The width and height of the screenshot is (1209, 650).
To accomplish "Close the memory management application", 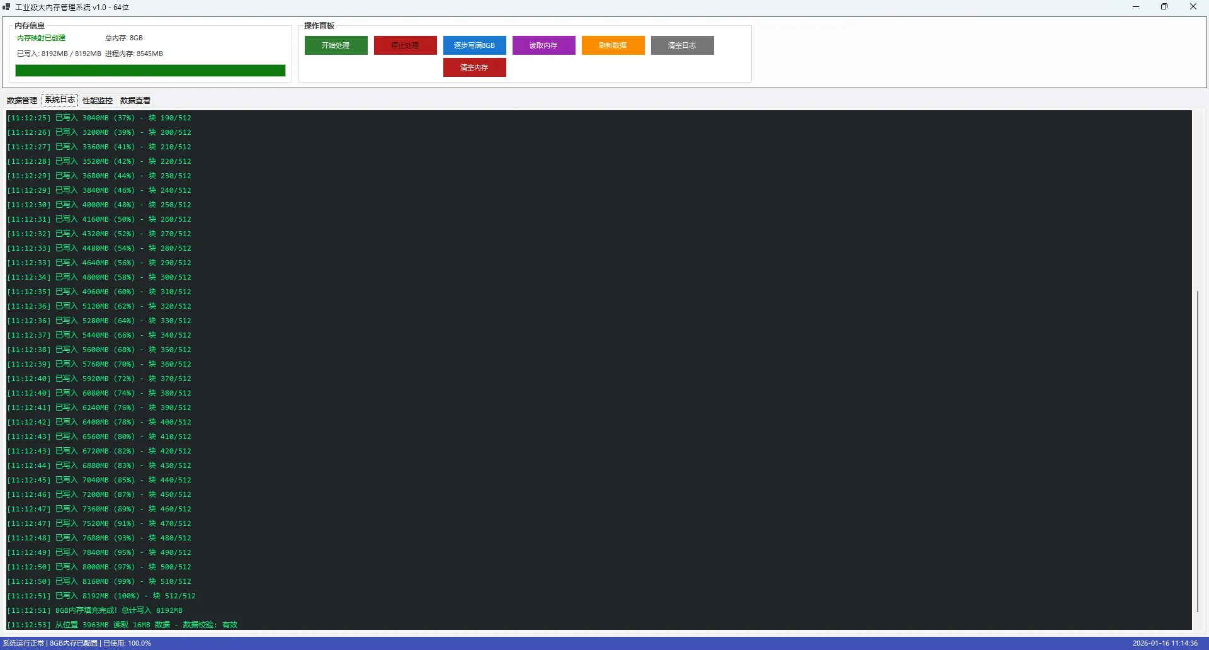I will (x=1193, y=7).
